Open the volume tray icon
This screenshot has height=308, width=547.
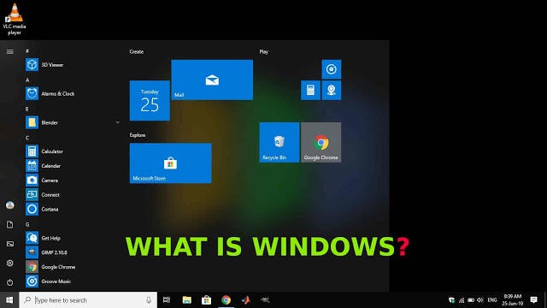pyautogui.click(x=480, y=300)
